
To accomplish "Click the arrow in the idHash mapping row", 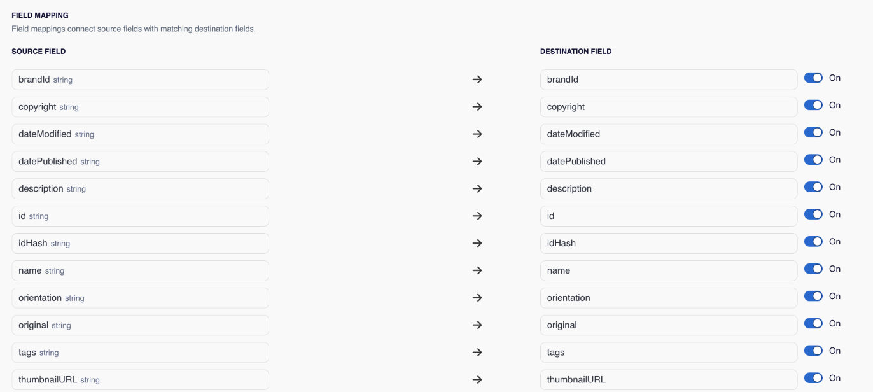I will coord(477,243).
